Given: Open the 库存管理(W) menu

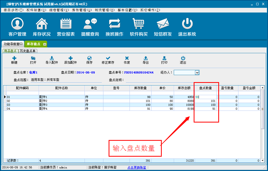Looking at the screenshot, I should (82, 10).
